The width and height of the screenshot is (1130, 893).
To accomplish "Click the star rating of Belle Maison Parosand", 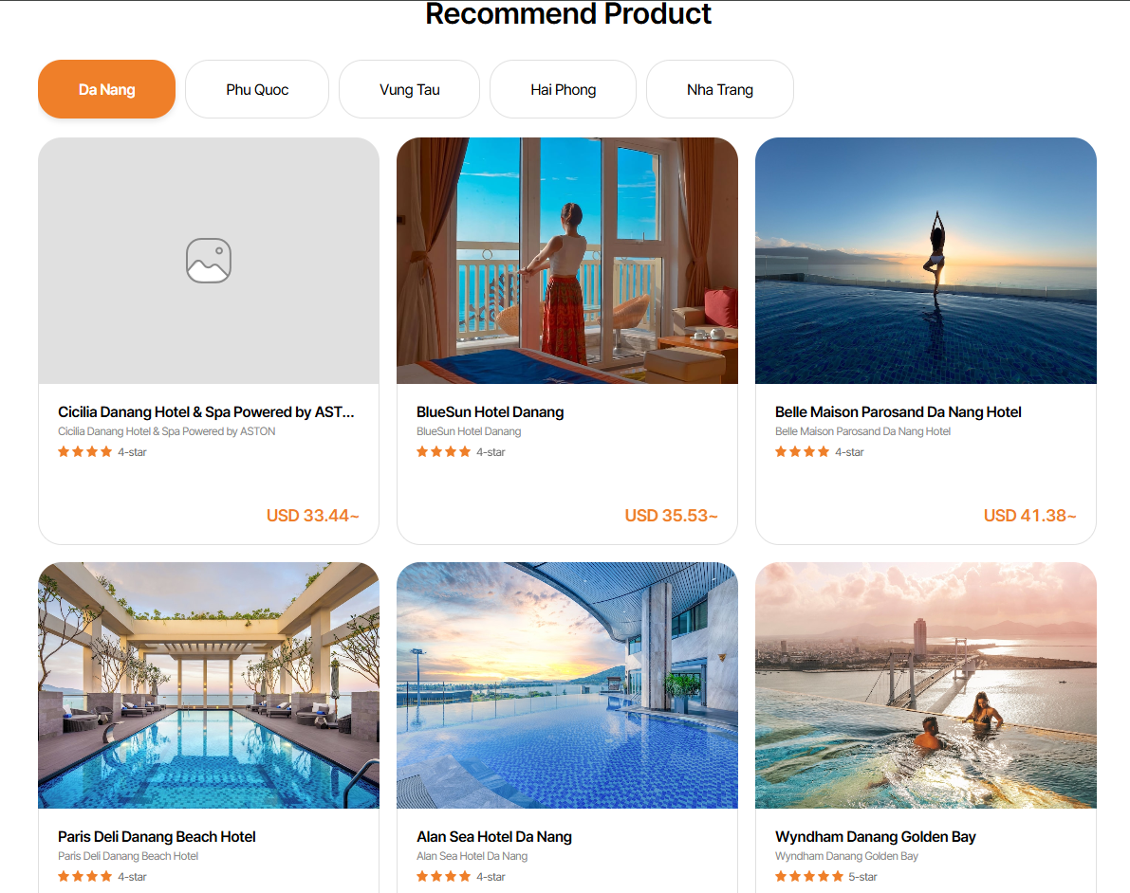I will 803,452.
